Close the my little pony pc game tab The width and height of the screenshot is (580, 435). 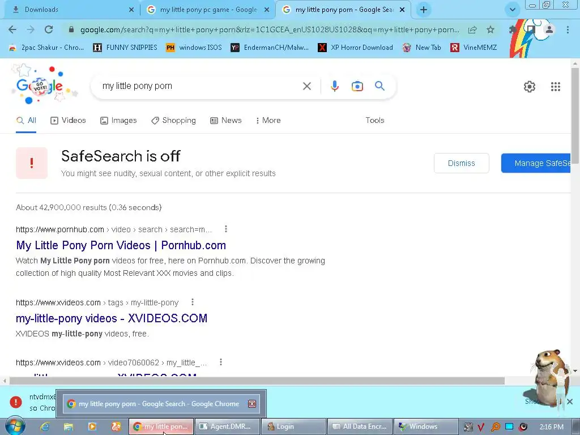[x=267, y=10]
